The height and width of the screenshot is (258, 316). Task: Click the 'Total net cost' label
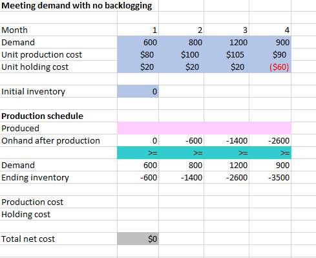(x=28, y=239)
